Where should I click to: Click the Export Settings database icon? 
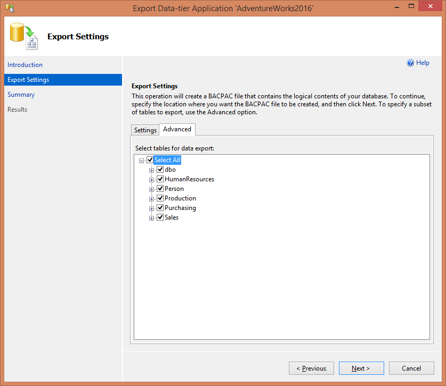tap(23, 37)
